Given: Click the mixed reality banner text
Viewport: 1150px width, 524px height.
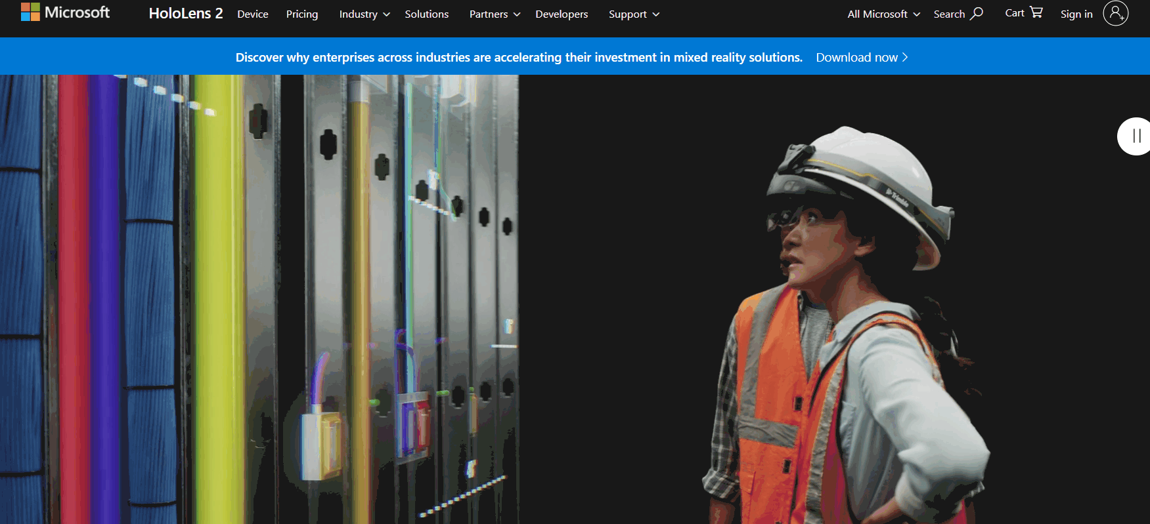Looking at the screenshot, I should (519, 57).
